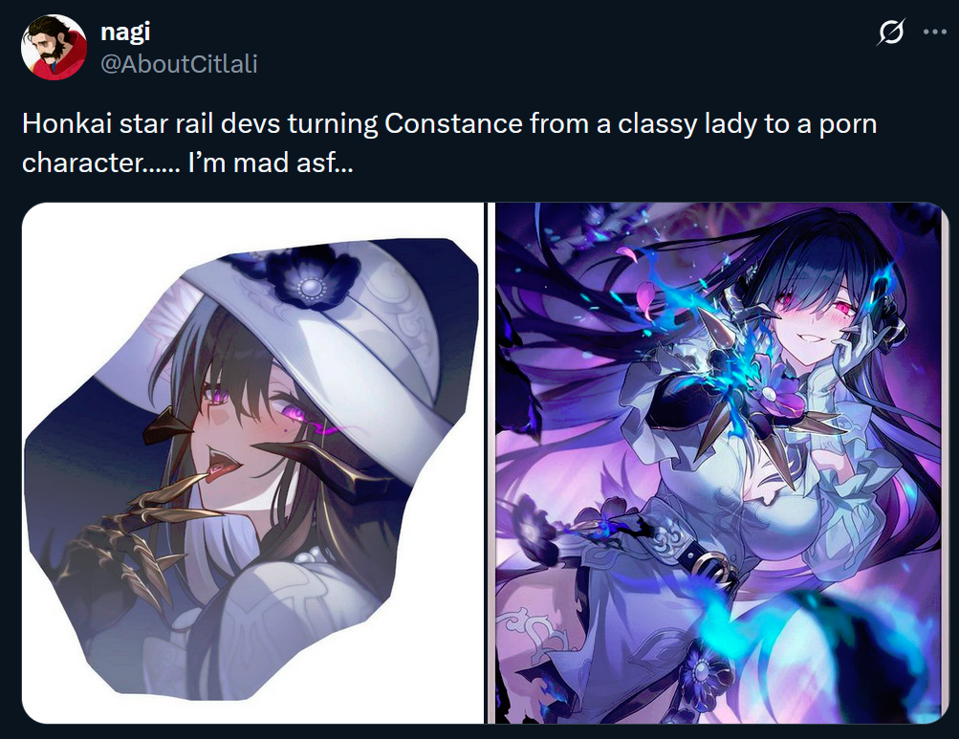Click the word Constance in the post
The width and height of the screenshot is (959, 739).
(453, 123)
